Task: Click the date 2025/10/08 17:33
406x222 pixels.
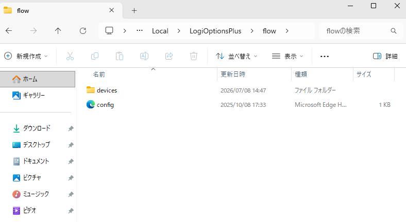Action: (243, 105)
